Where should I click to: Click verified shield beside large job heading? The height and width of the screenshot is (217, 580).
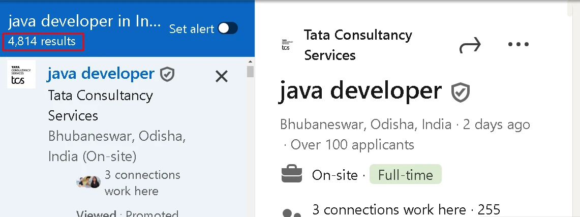(461, 92)
